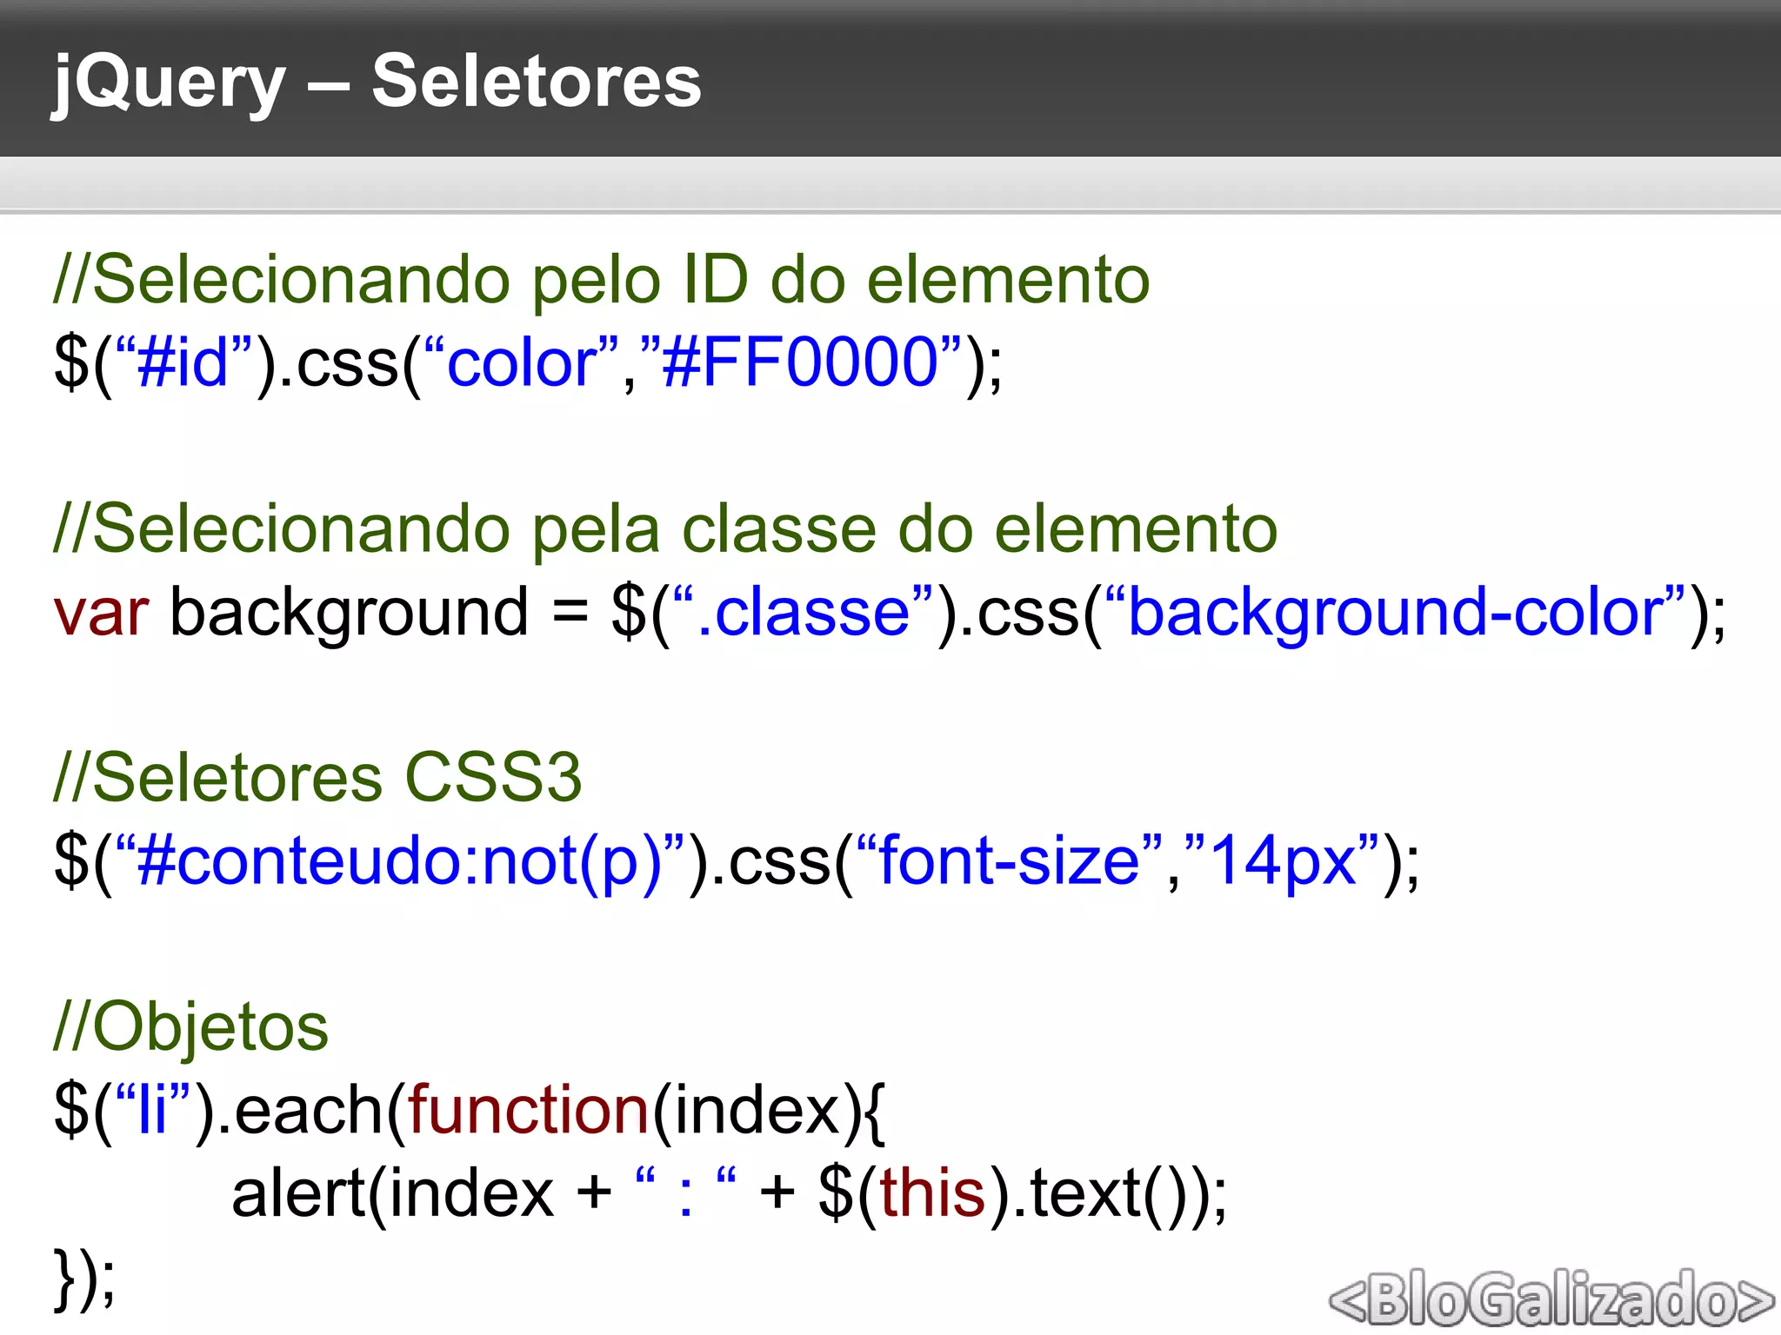Click the slide title "jQuery – Seletores"
The height and width of the screenshot is (1335, 1781).
pyautogui.click(x=377, y=82)
